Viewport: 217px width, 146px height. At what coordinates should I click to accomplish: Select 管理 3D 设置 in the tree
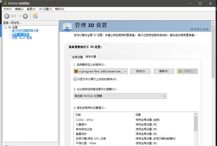click(x=20, y=34)
